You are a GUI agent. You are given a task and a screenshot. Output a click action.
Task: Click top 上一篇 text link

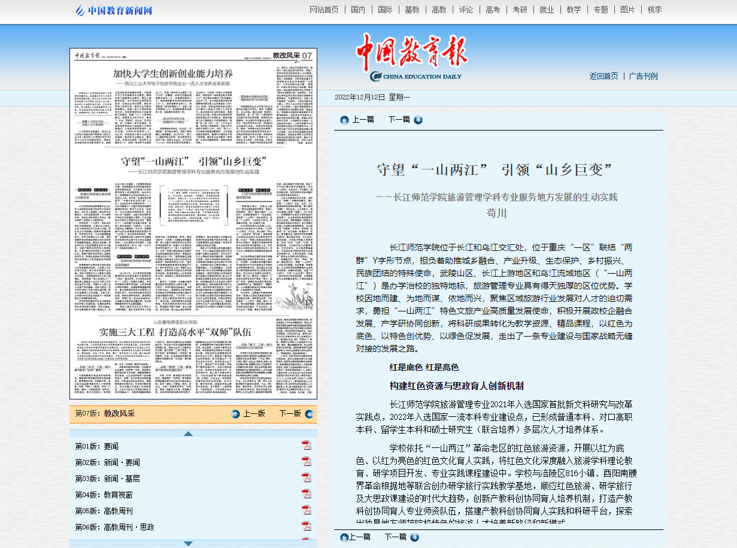363,120
